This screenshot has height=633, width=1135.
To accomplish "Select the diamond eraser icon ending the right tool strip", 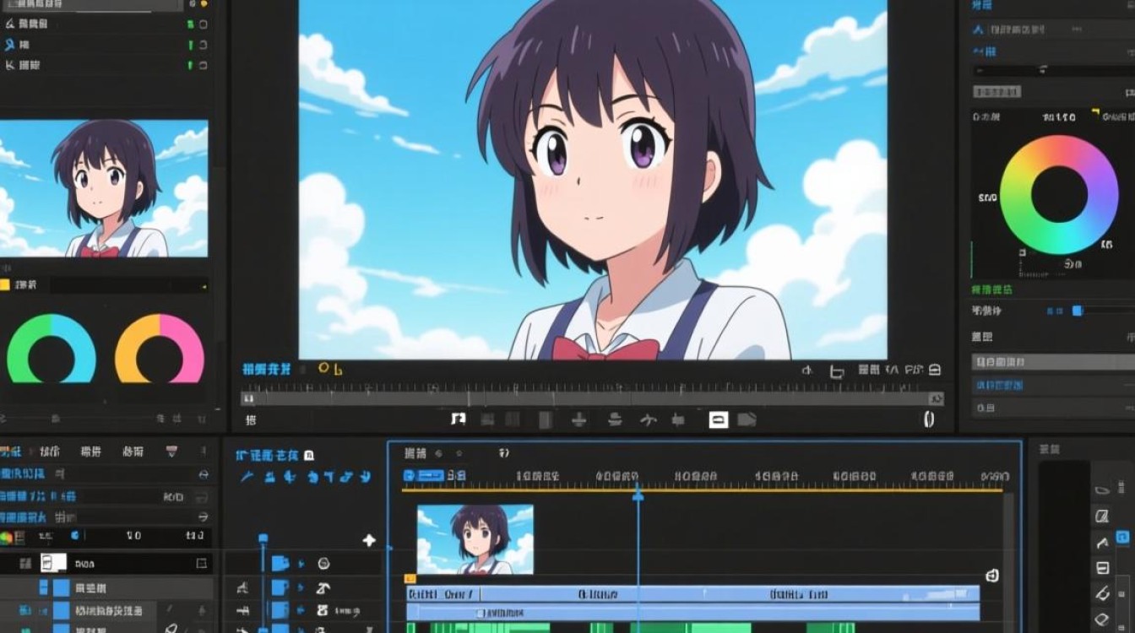I will coord(1102,619).
